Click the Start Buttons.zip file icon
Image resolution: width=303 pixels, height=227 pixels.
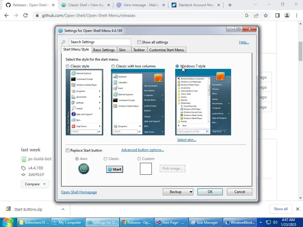click(8, 209)
